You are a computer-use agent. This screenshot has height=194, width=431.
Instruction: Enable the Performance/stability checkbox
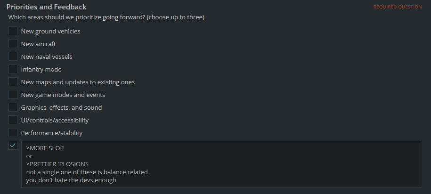[13, 133]
